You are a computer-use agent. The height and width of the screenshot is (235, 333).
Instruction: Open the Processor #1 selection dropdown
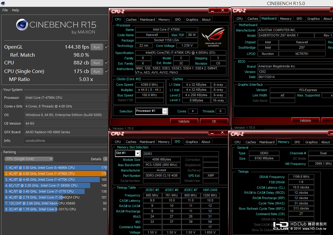tap(152, 111)
